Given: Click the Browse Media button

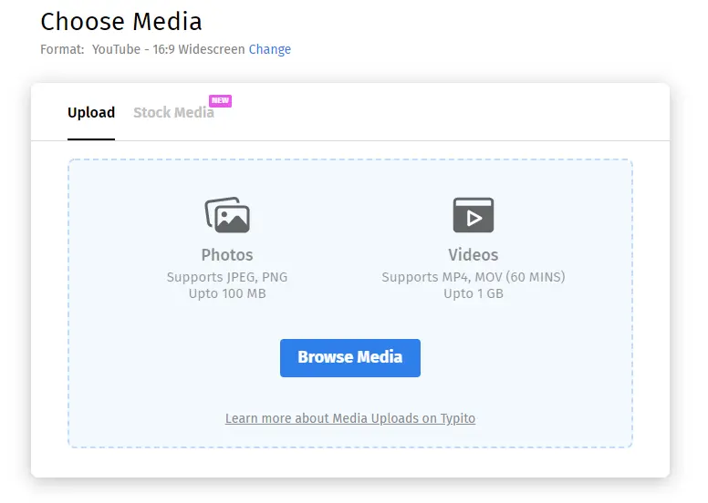Looking at the screenshot, I should coord(350,358).
